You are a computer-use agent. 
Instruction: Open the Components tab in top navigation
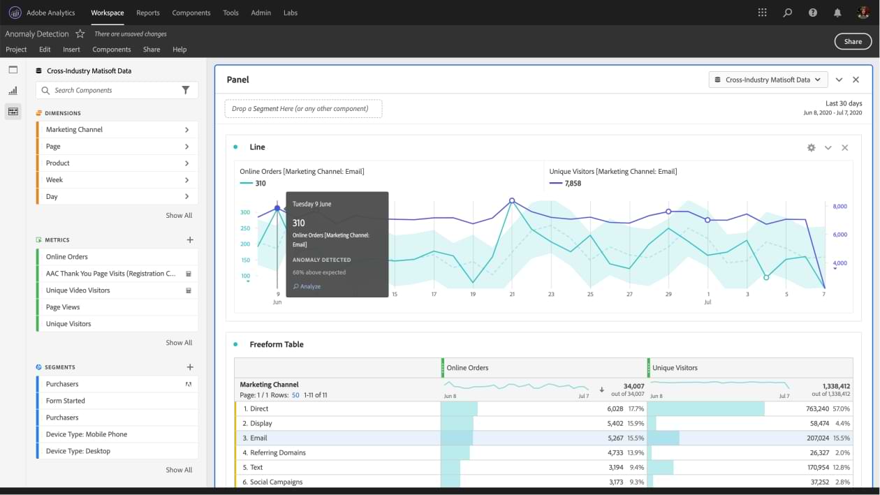point(191,13)
